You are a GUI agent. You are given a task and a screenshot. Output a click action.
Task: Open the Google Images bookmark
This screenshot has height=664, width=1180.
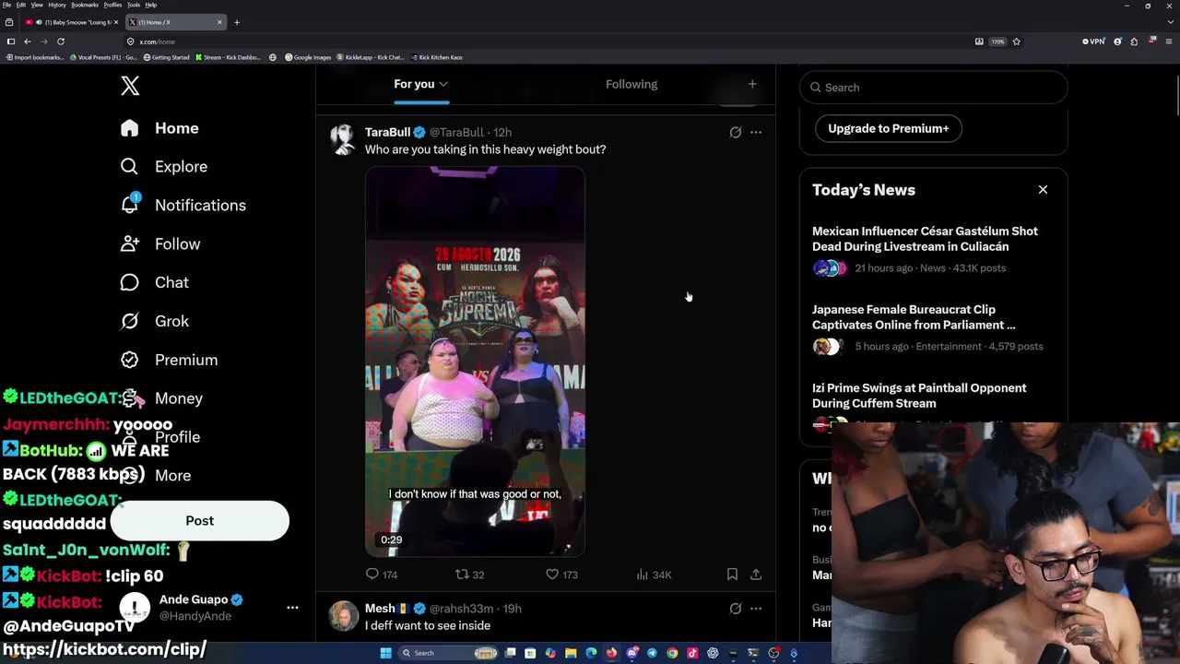(x=309, y=57)
